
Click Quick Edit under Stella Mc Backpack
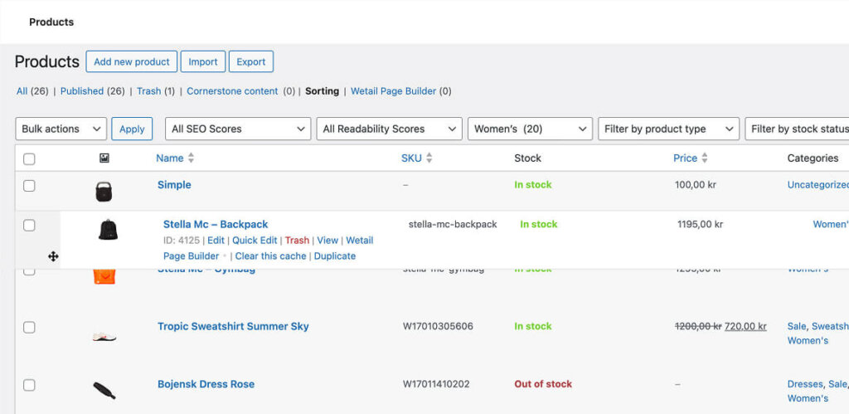click(255, 241)
